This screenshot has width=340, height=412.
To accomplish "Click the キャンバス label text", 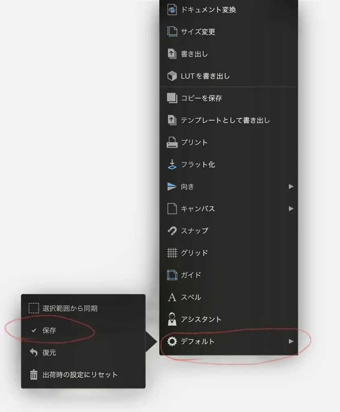I will pyautogui.click(x=198, y=209).
